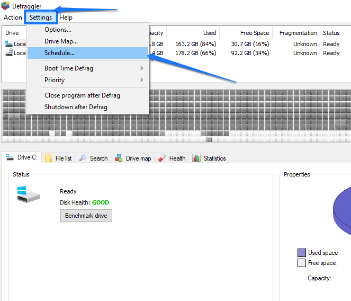The image size is (351, 301).
Task: Sort by the Status column header
Action: [x=331, y=33]
